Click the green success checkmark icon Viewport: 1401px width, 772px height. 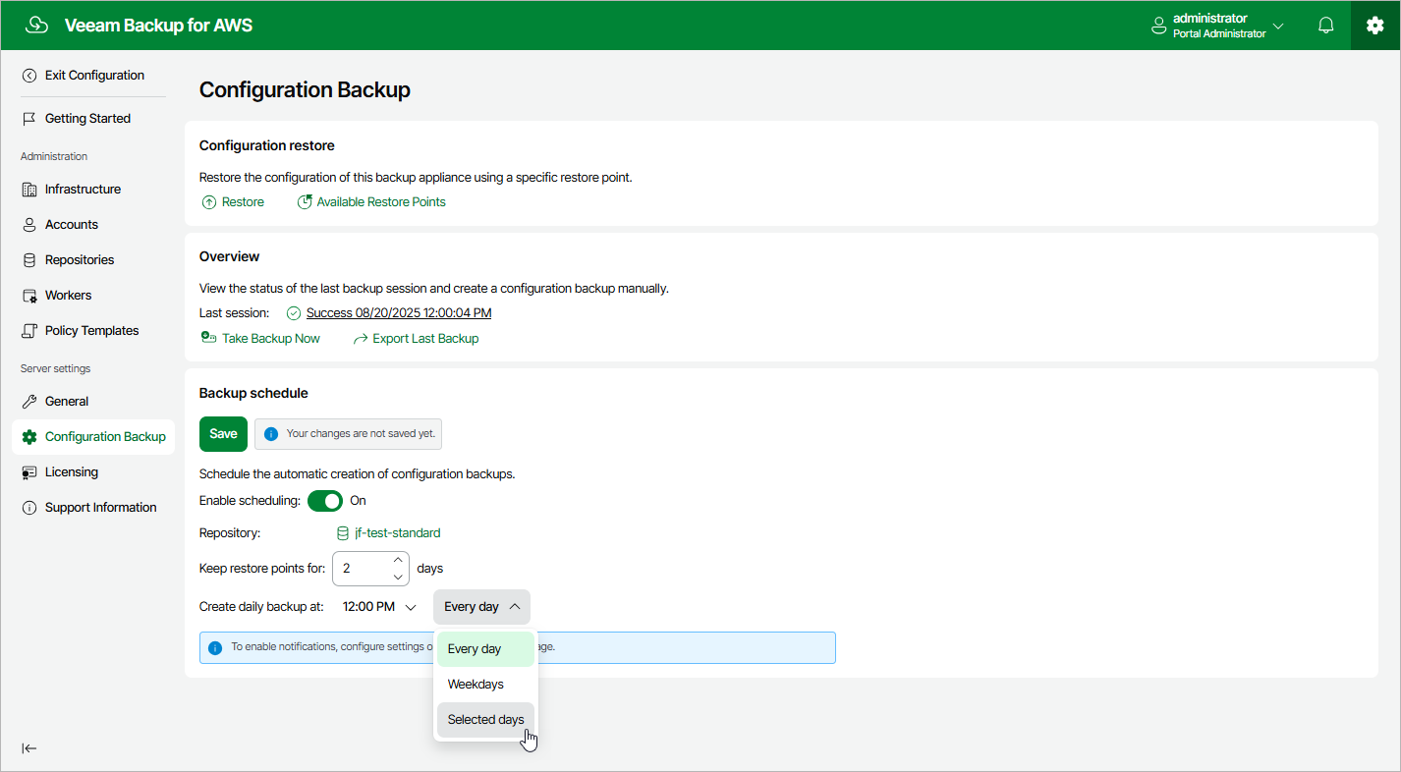(x=294, y=313)
